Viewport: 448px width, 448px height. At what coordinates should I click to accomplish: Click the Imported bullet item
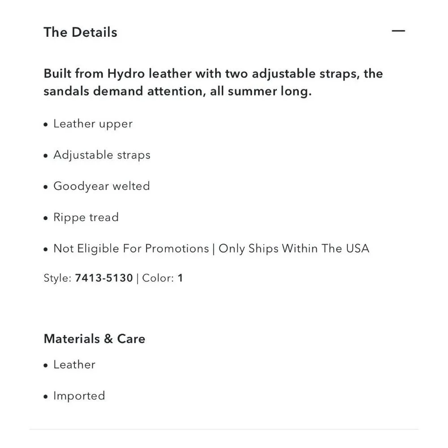pyautogui.click(x=79, y=396)
